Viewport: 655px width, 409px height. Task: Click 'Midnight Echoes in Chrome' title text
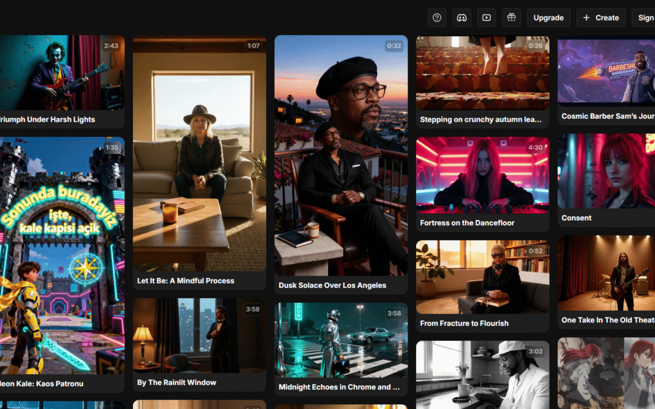pos(339,387)
